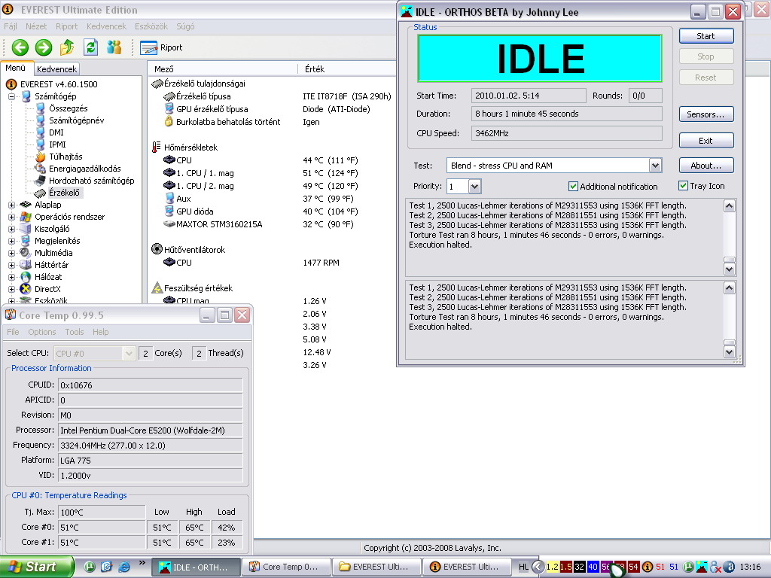
Task: Expand the Kiszolgáló tree node
Action: (11, 229)
